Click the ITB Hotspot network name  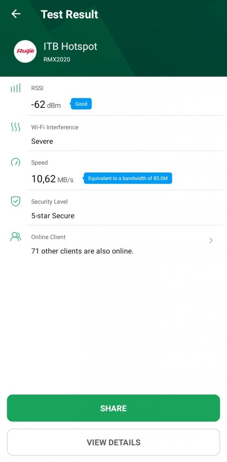pos(70,46)
